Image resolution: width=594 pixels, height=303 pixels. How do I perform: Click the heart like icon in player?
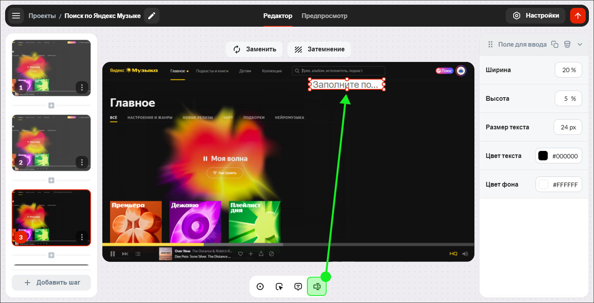coord(241,254)
